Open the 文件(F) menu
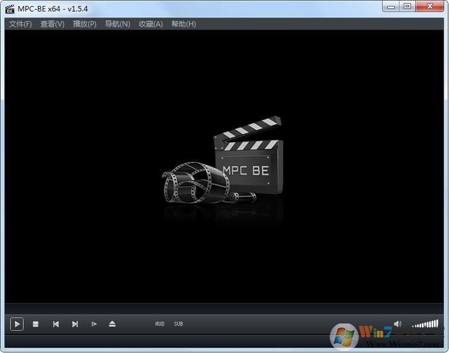 (x=21, y=24)
